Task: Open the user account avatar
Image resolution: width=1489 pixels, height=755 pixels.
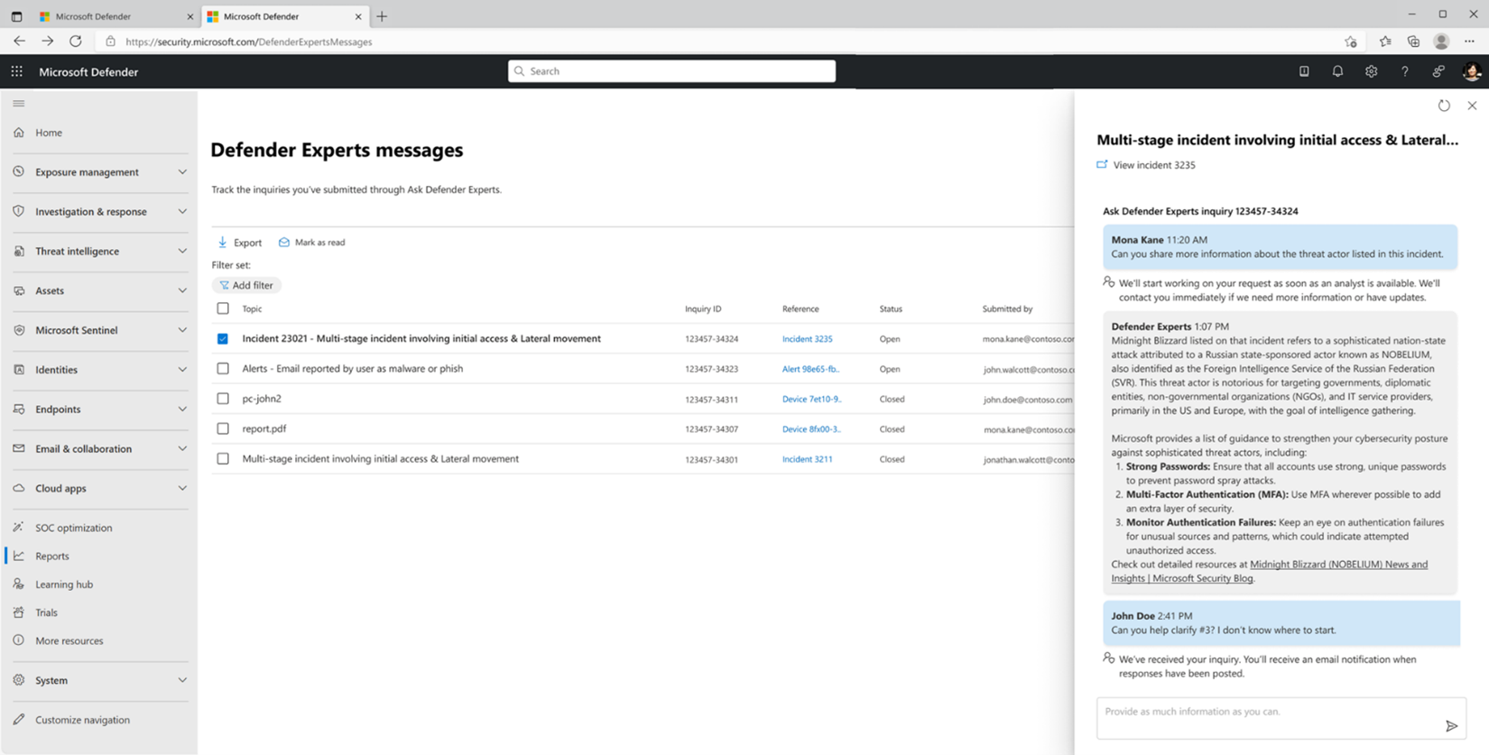Action: click(x=1472, y=71)
